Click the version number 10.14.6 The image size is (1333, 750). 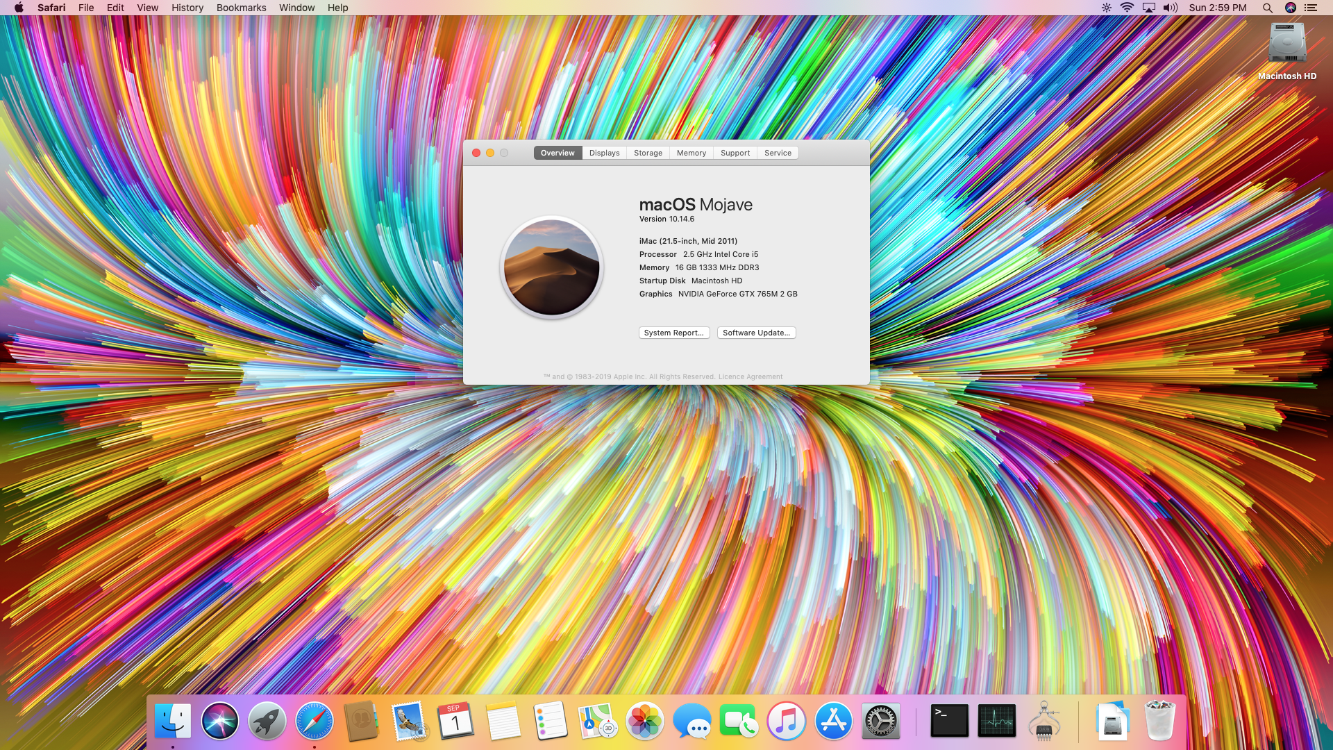coord(682,219)
